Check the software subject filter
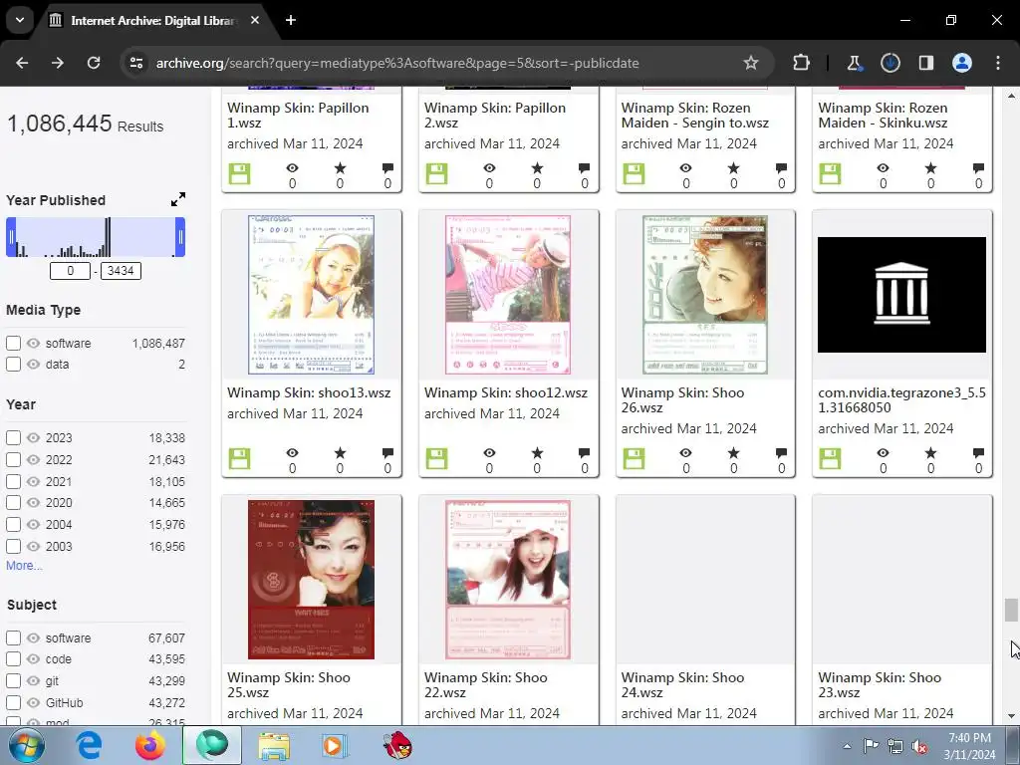Image resolution: width=1020 pixels, height=765 pixels. point(14,638)
